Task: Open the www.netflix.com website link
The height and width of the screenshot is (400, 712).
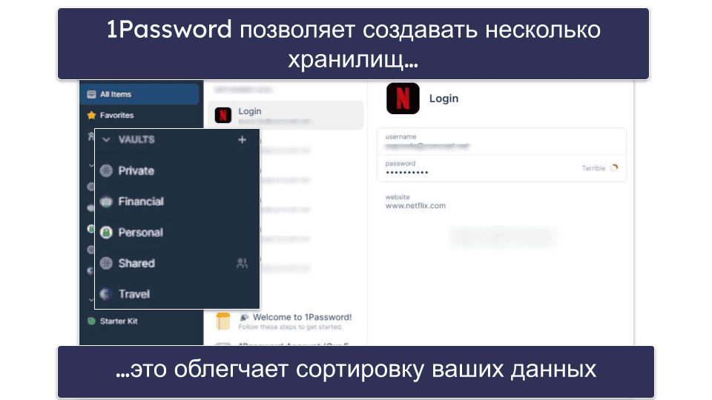Action: (x=415, y=205)
